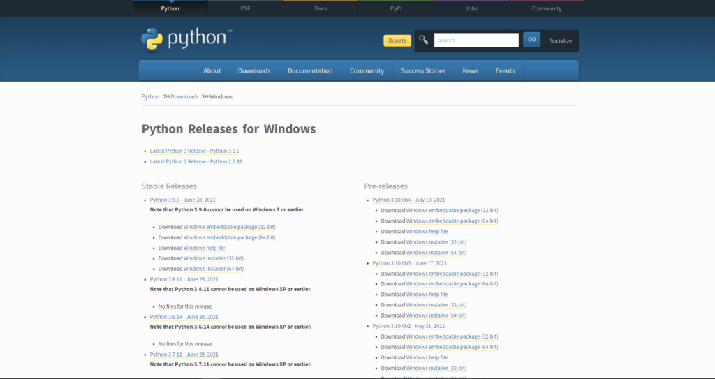Viewport: 715px width, 379px height.
Task: Download 3.10.0b4 Windows installer (32-bit)
Action: (436, 242)
